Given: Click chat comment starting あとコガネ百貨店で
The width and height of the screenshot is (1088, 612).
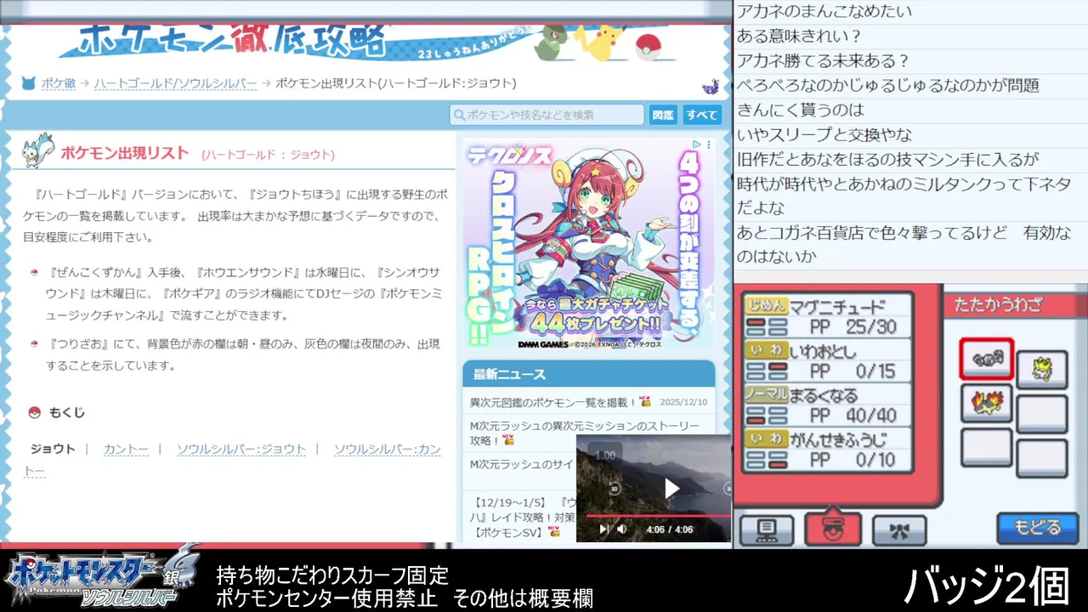Looking at the screenshot, I should pos(904,244).
